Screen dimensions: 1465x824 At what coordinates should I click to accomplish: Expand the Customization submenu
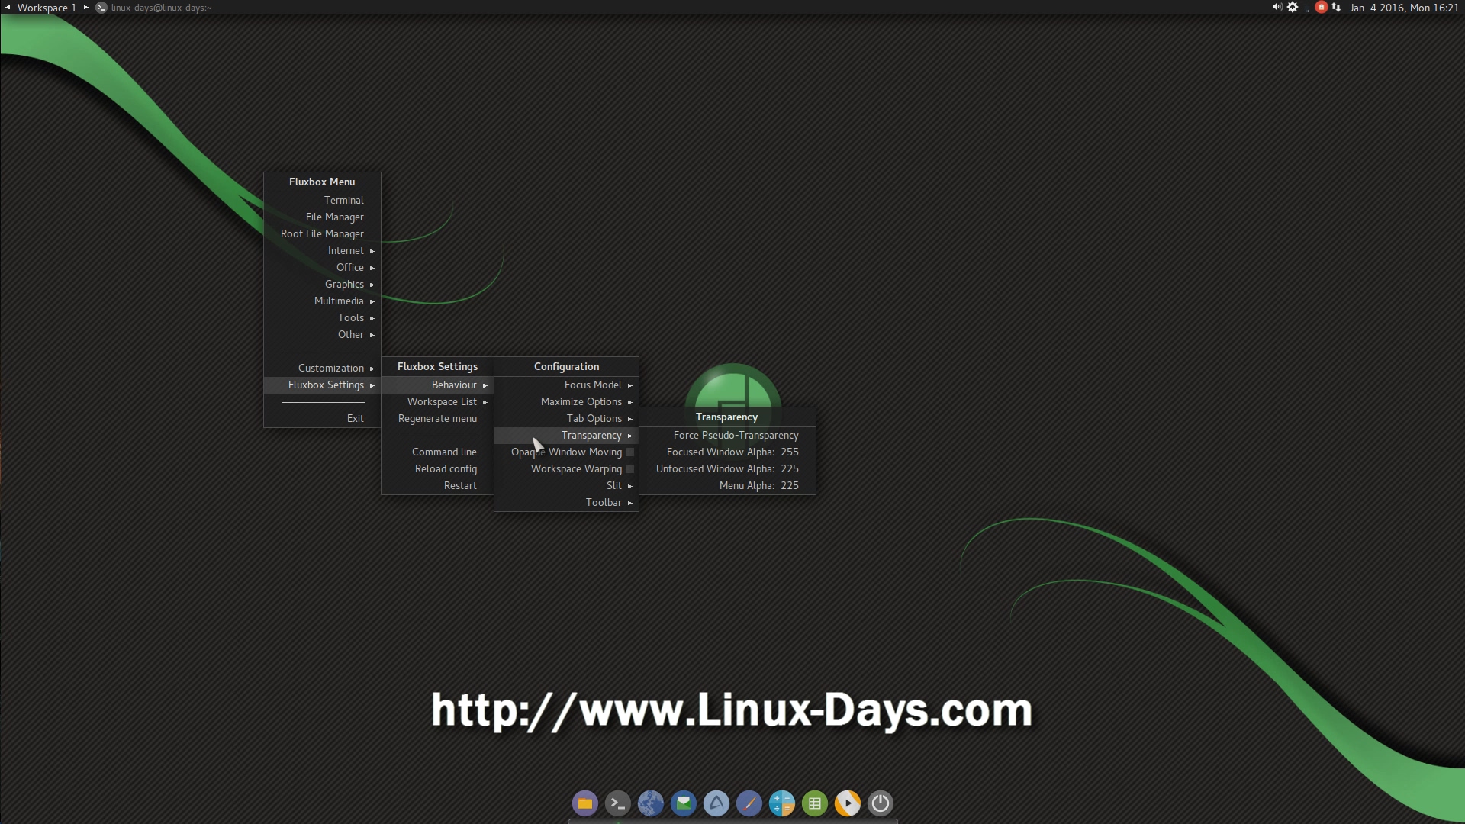coord(322,368)
